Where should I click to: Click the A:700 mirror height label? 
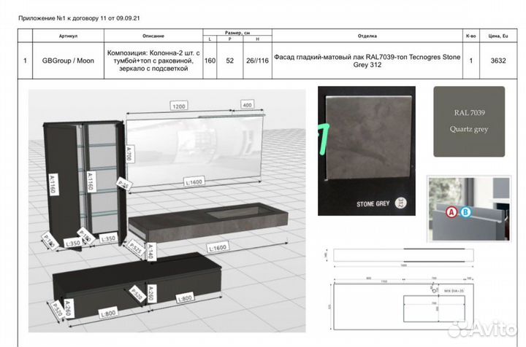pyautogui.click(x=127, y=154)
